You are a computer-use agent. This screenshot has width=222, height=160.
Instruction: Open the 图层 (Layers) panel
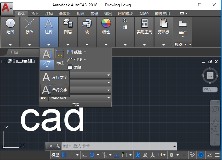point(68,32)
